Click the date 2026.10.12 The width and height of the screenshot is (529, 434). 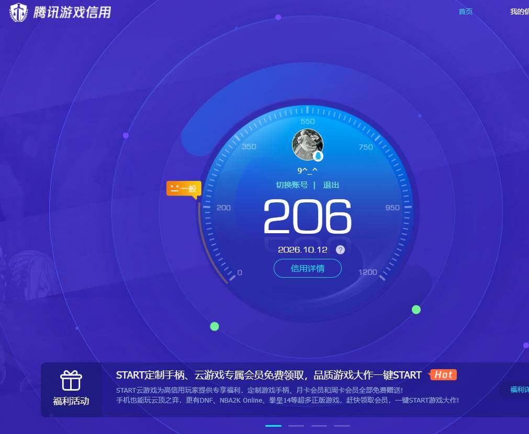pyautogui.click(x=302, y=250)
